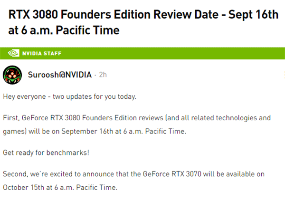Click the "October 15th" date text

coord(23,187)
